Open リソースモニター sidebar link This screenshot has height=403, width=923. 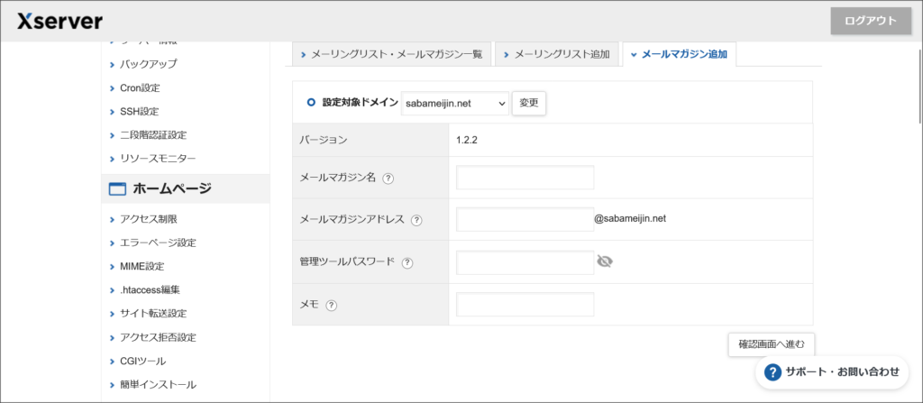pos(158,159)
